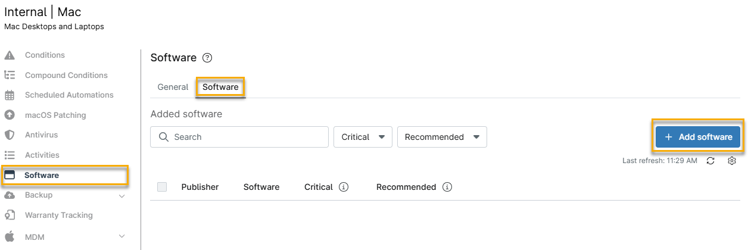This screenshot has width=748, height=250.
Task: Open the Critical filter dropdown
Action: pos(363,137)
